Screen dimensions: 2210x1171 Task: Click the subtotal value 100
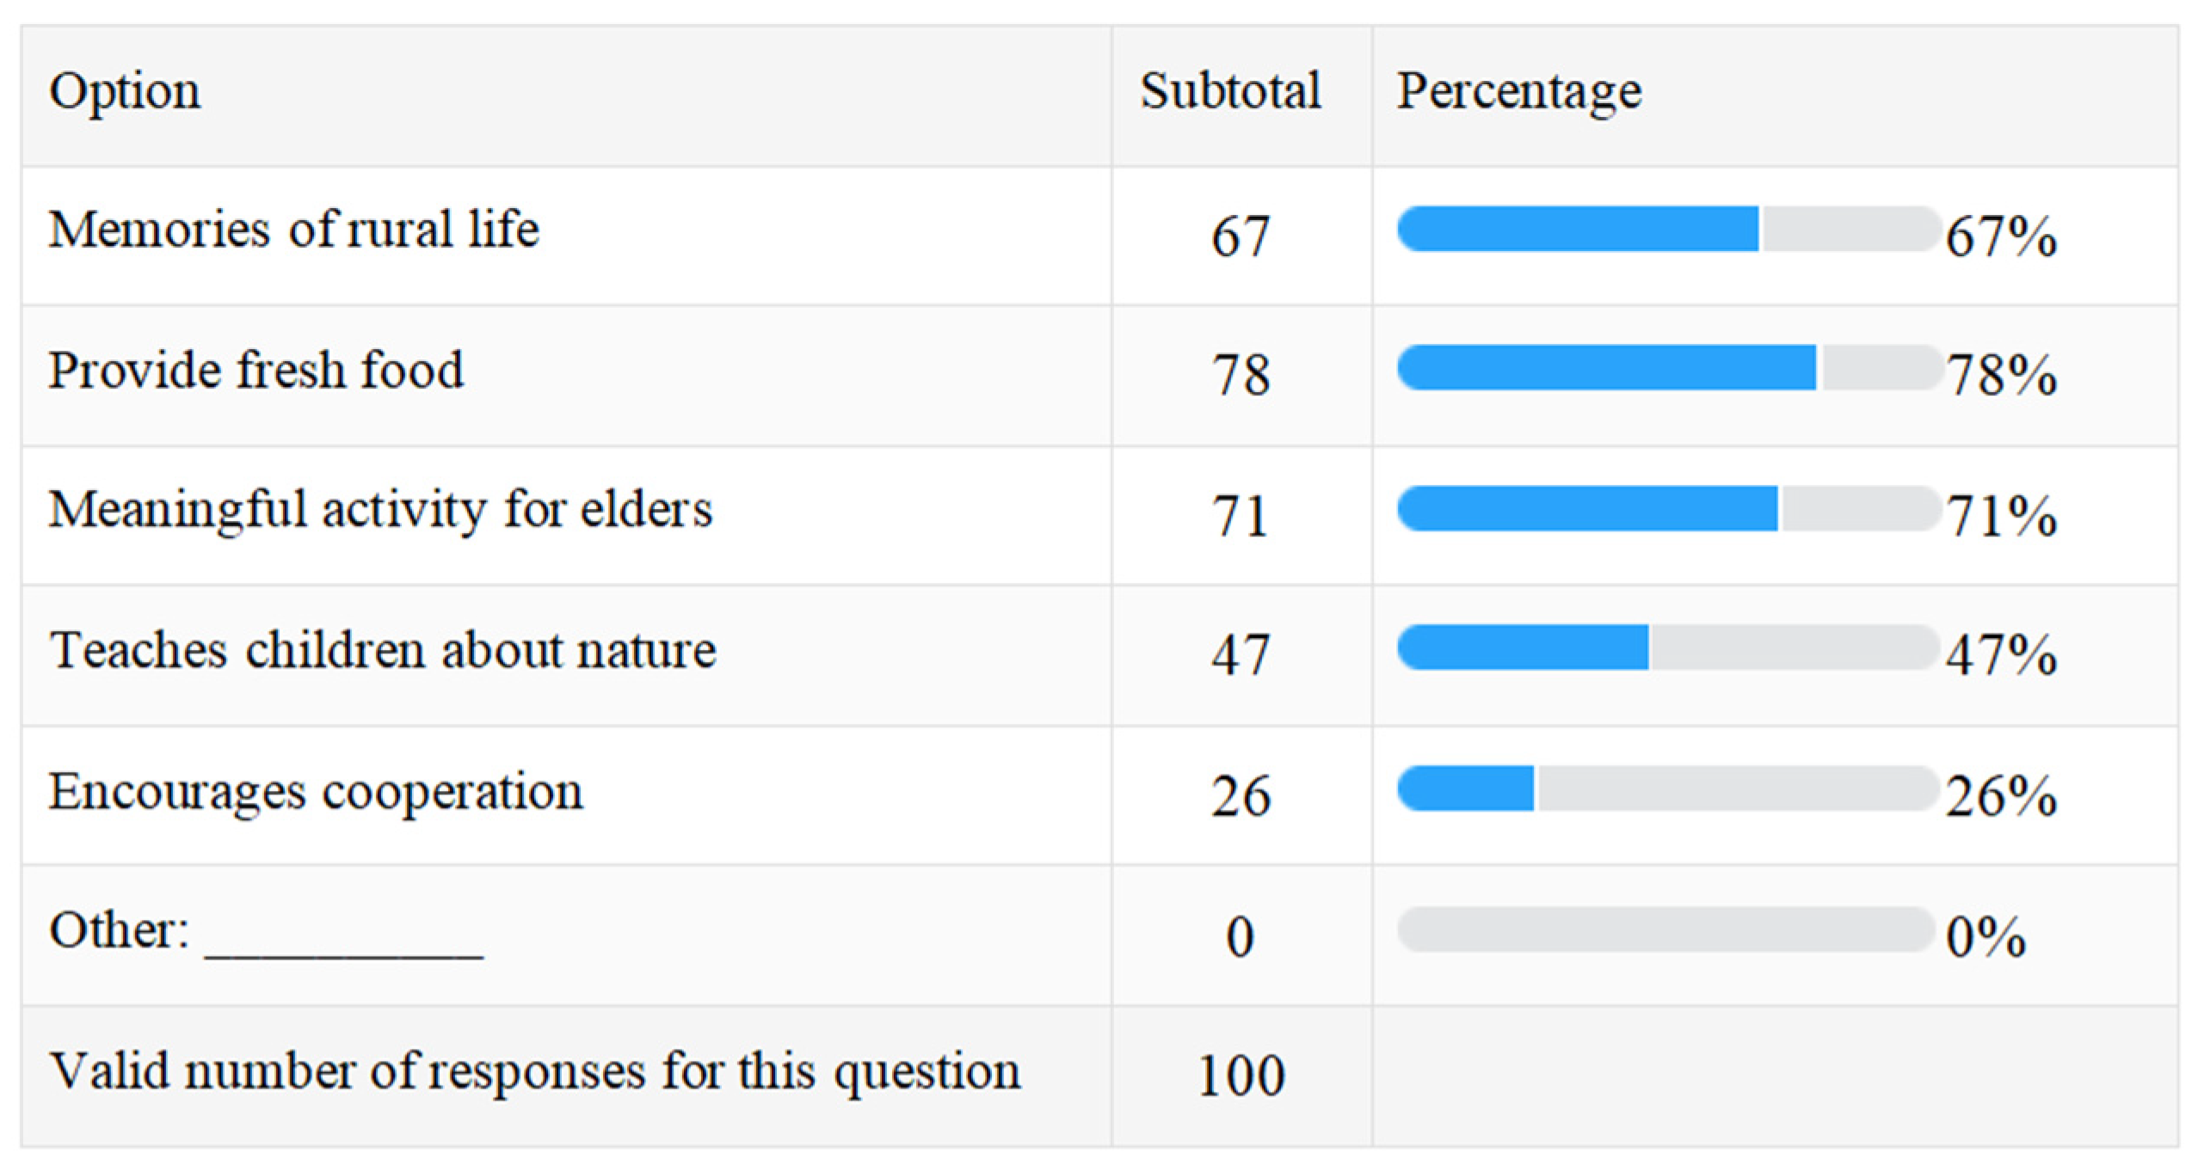[x=1240, y=1076]
